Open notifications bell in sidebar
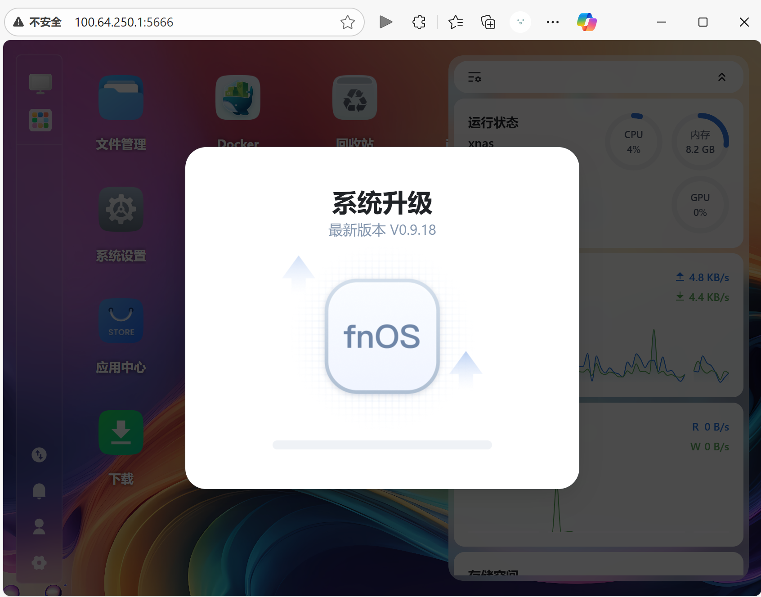 (x=39, y=491)
